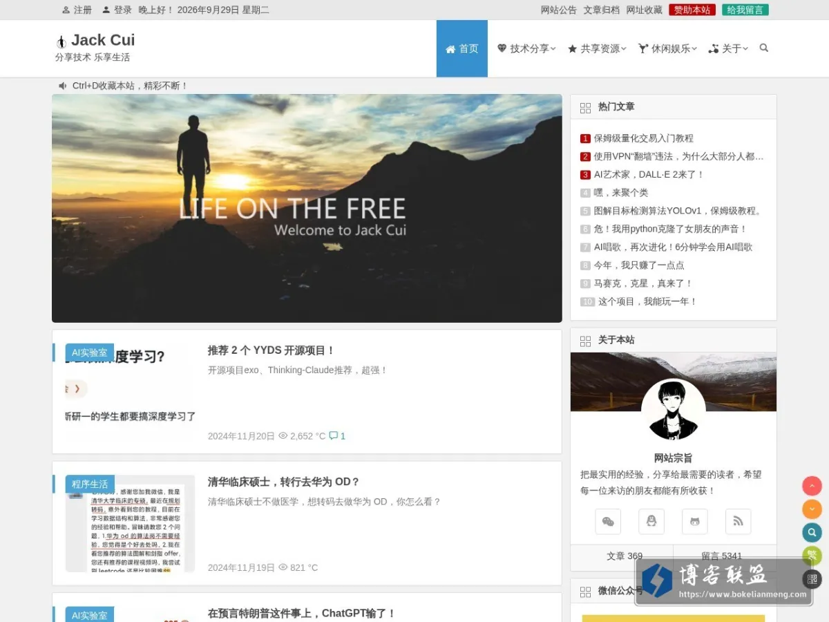Open hot article 嘿，来聚个类

(621, 193)
